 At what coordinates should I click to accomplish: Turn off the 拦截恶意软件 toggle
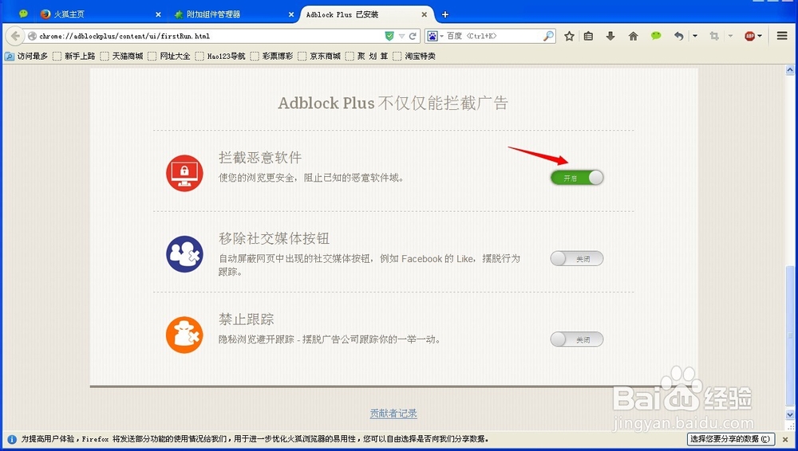pos(577,178)
